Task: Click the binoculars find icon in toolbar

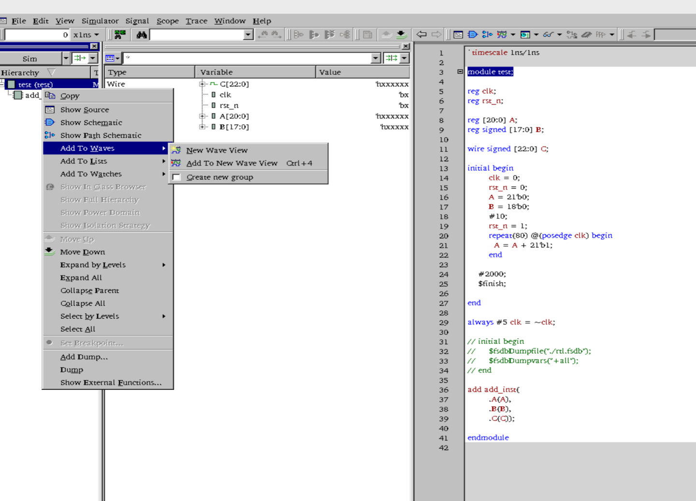Action: pyautogui.click(x=141, y=35)
